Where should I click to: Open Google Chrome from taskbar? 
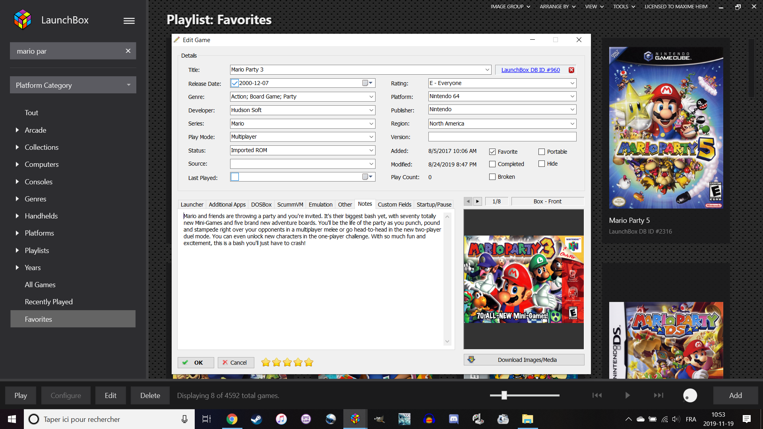(232, 419)
